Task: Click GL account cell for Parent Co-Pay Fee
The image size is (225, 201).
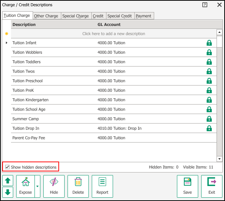Action: [111, 138]
